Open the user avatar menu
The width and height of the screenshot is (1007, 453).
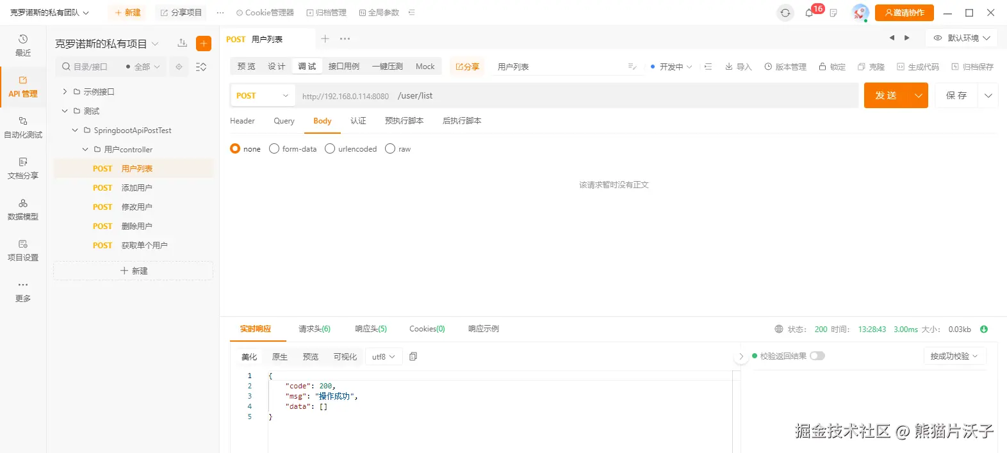860,13
